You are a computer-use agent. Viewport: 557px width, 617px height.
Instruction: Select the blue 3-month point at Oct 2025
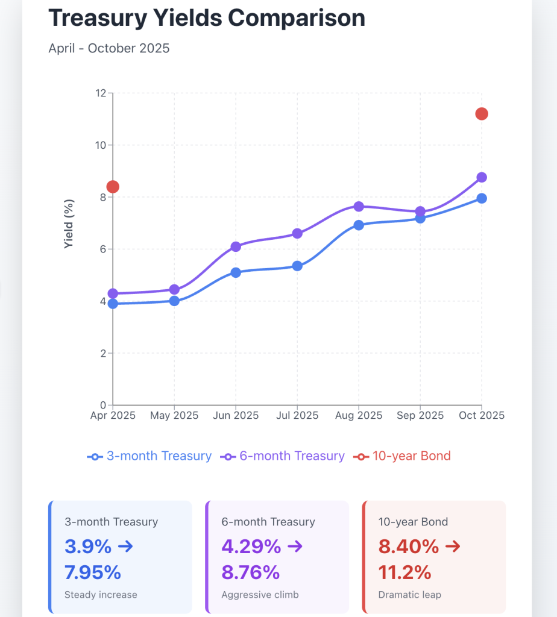click(481, 198)
